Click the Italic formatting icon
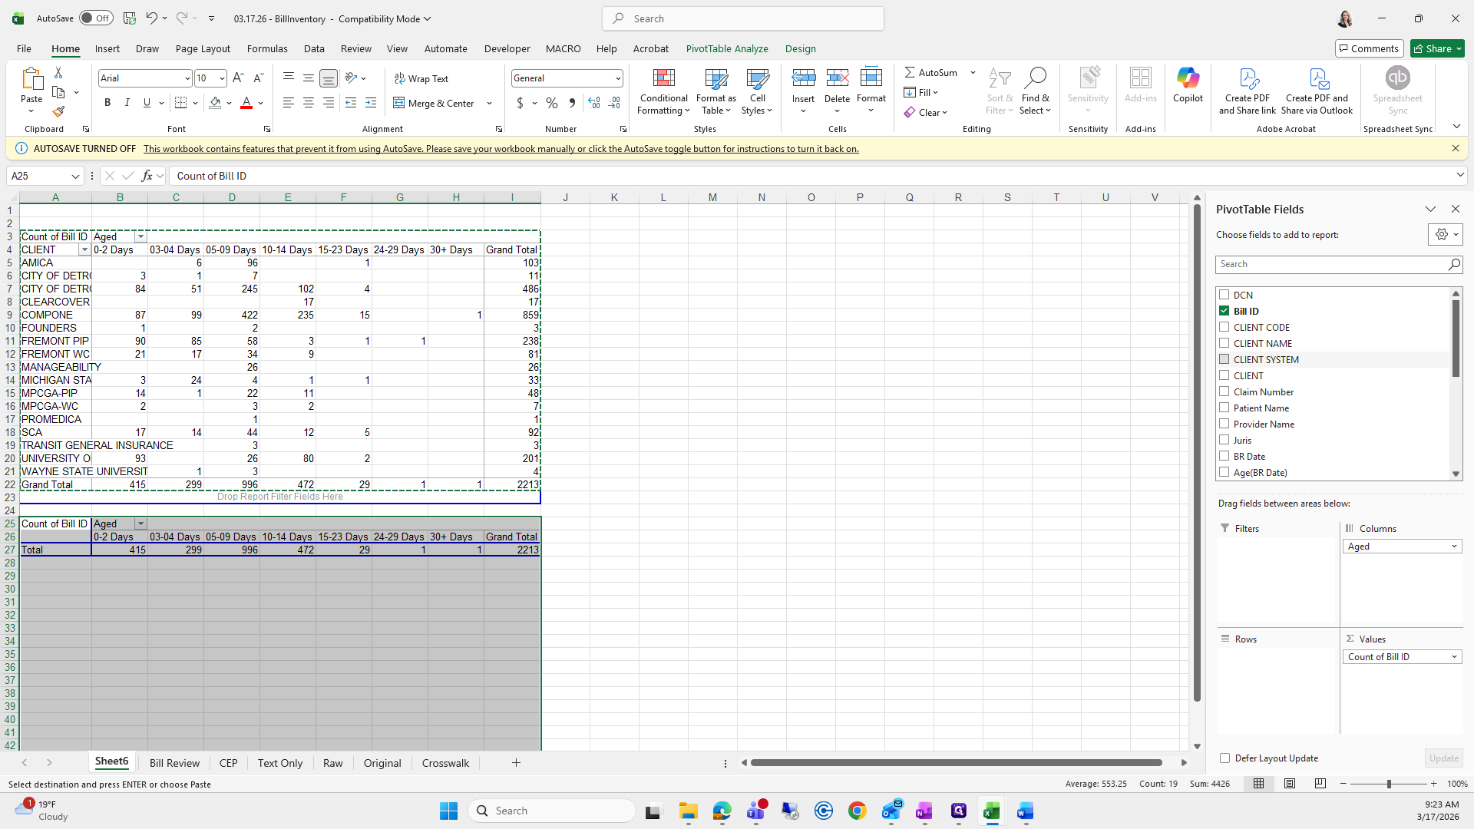The width and height of the screenshot is (1474, 829). click(x=127, y=103)
